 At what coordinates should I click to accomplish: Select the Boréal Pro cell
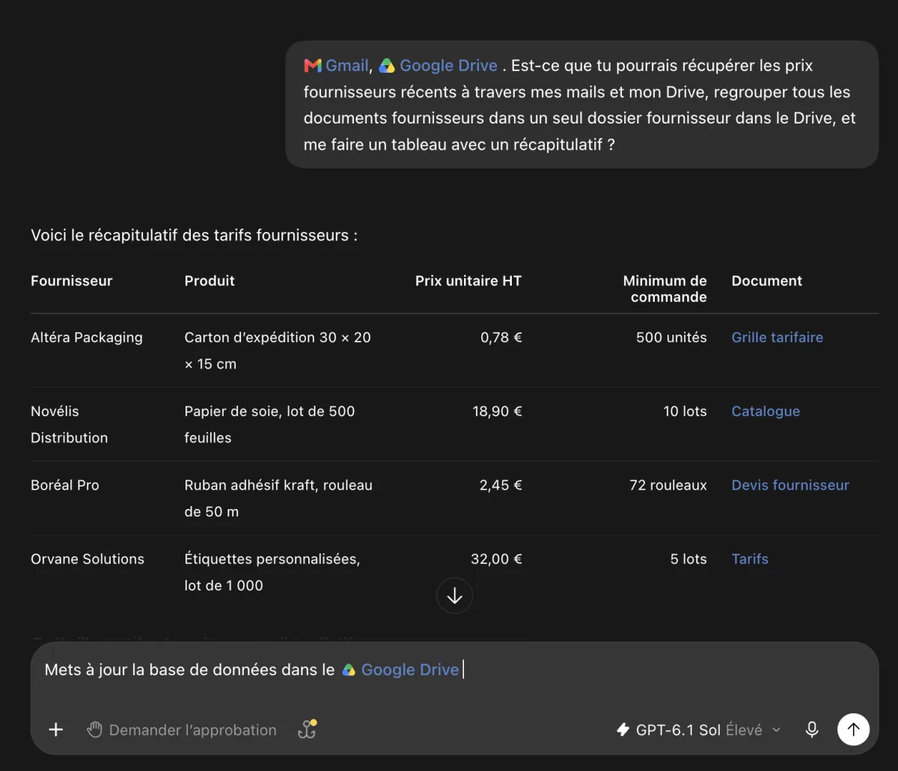pos(65,485)
